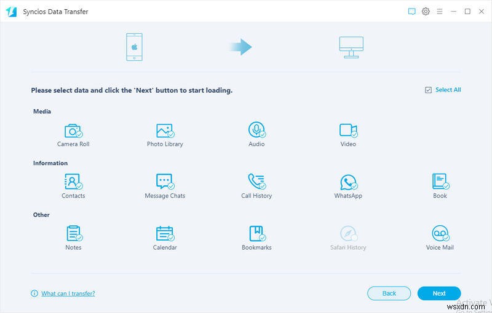
Task: Select the WhatsApp icon
Action: tap(348, 182)
